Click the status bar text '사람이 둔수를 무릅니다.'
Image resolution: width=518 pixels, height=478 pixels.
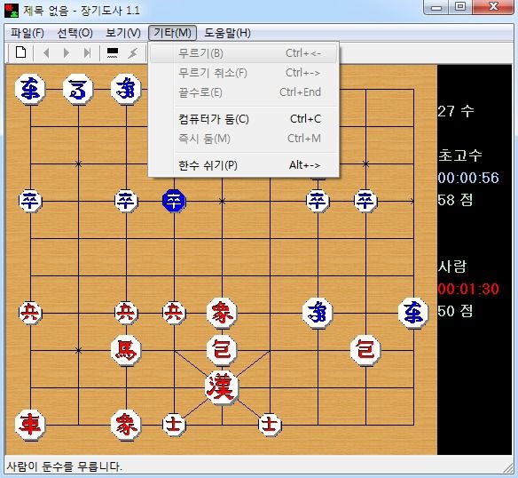[x=65, y=466]
